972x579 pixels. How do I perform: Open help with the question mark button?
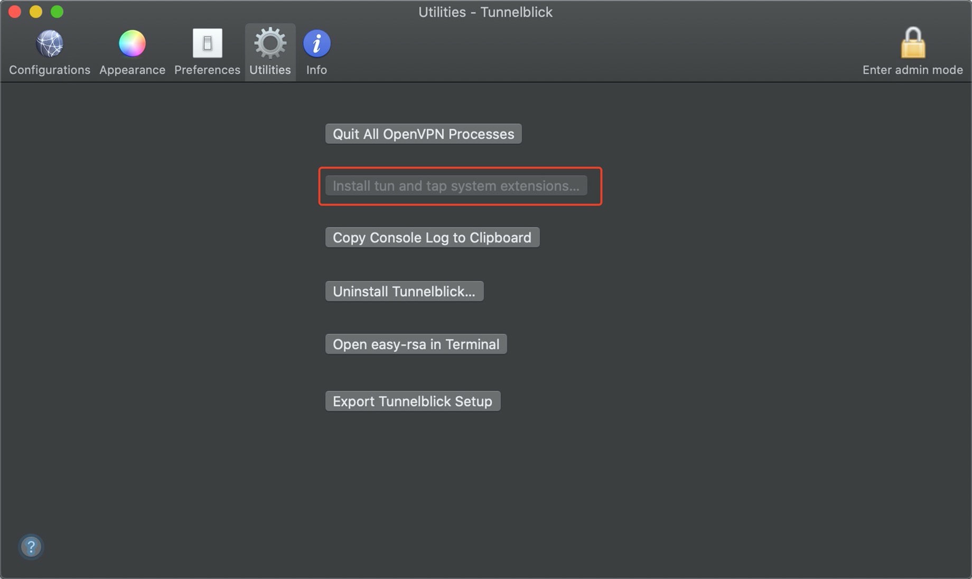31,546
